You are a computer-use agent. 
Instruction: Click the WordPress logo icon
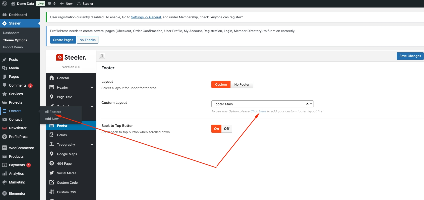coord(5,4)
